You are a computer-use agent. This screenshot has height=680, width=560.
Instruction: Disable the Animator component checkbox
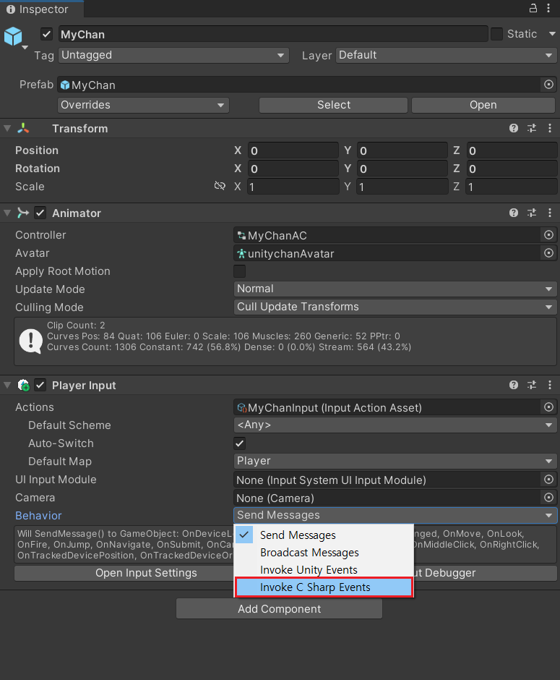point(40,213)
